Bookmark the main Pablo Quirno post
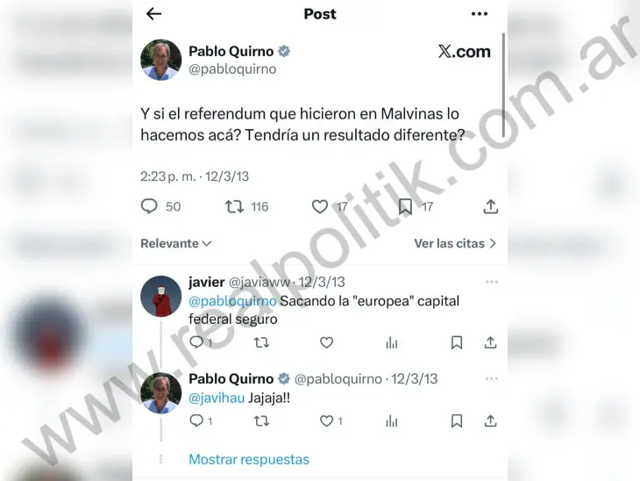 pyautogui.click(x=405, y=207)
